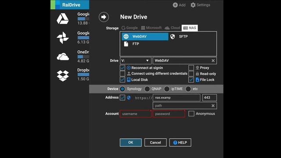This screenshot has height=158, width=281.
Task: Click the Add plus icon
Action: [x=175, y=5]
